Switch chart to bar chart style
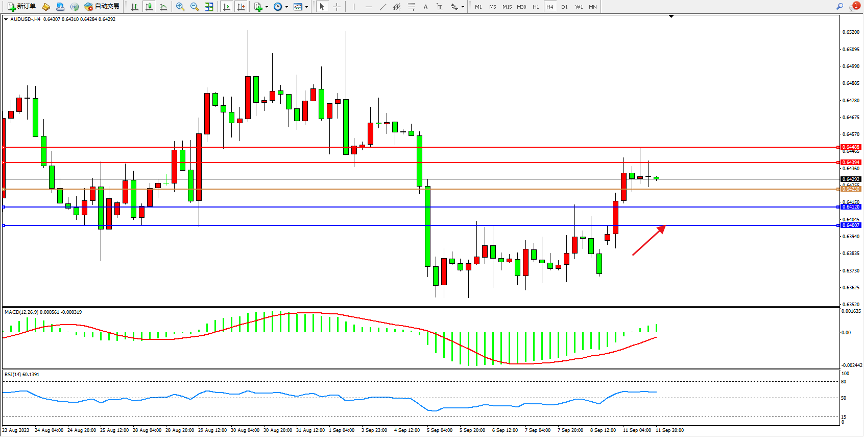 tap(135, 7)
